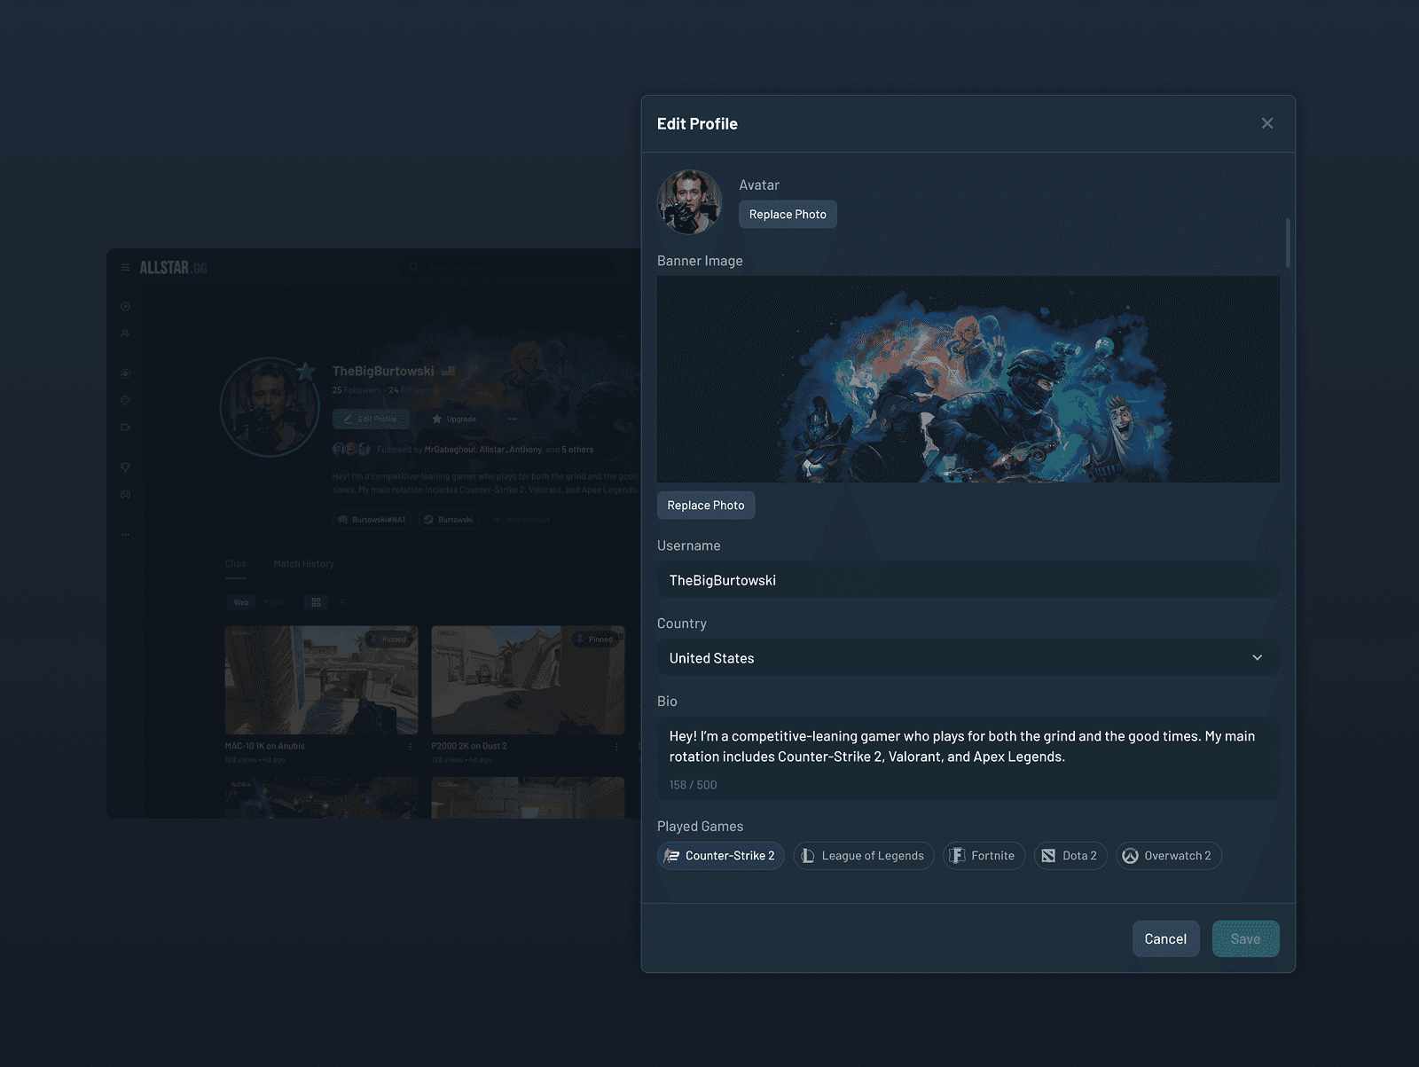Click Replace Photo under Avatar

coord(788,215)
